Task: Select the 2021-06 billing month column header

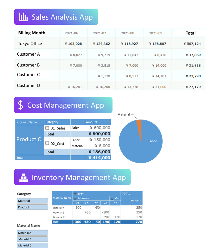Action: pyautogui.click(x=71, y=33)
